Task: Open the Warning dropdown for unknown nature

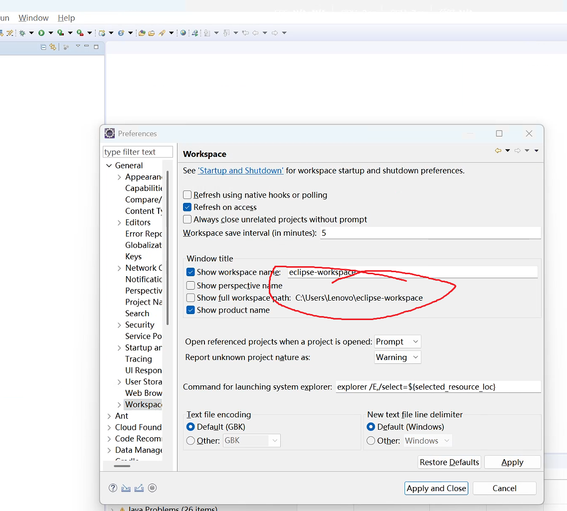Action: coord(397,357)
